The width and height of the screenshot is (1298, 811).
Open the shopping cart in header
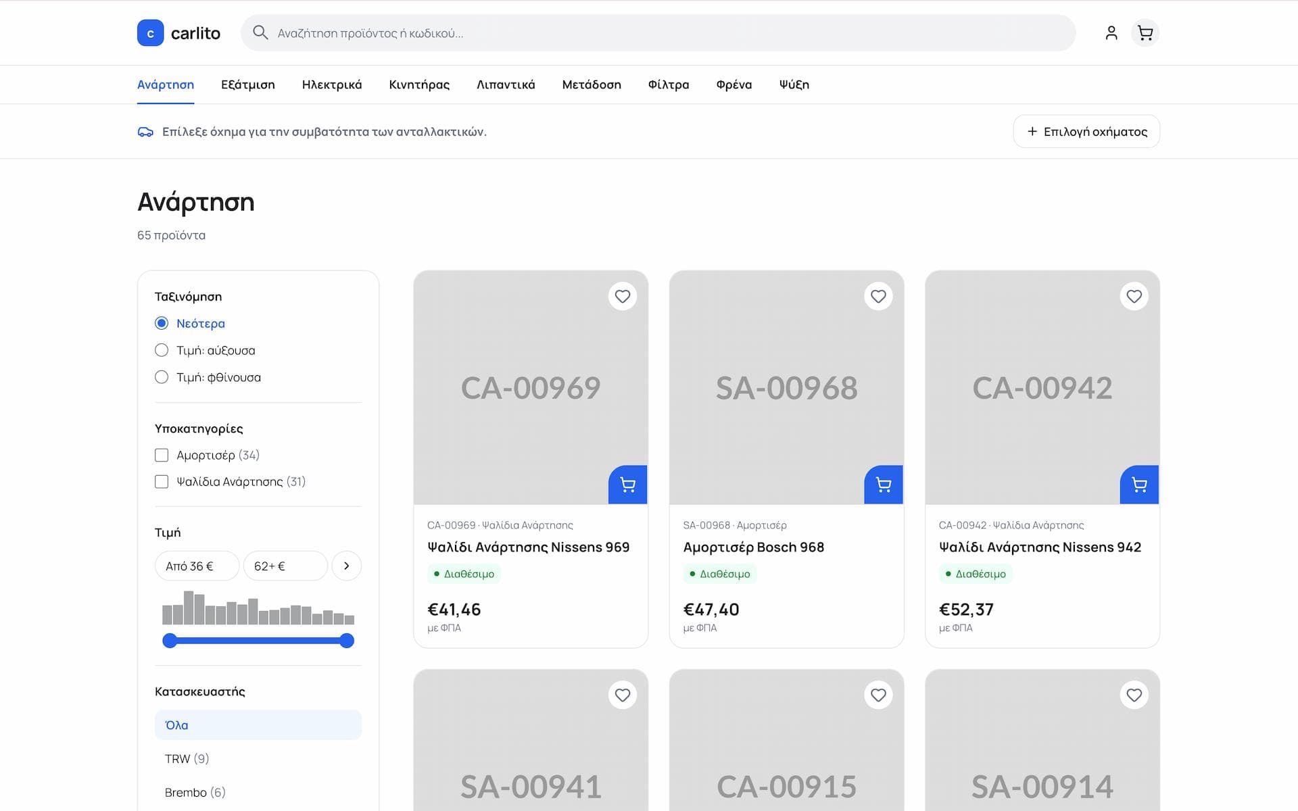(1145, 33)
